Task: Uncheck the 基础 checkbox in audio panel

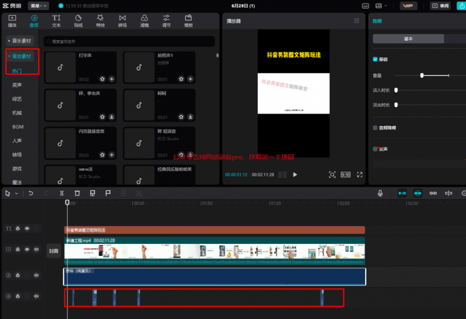Action: click(x=375, y=59)
